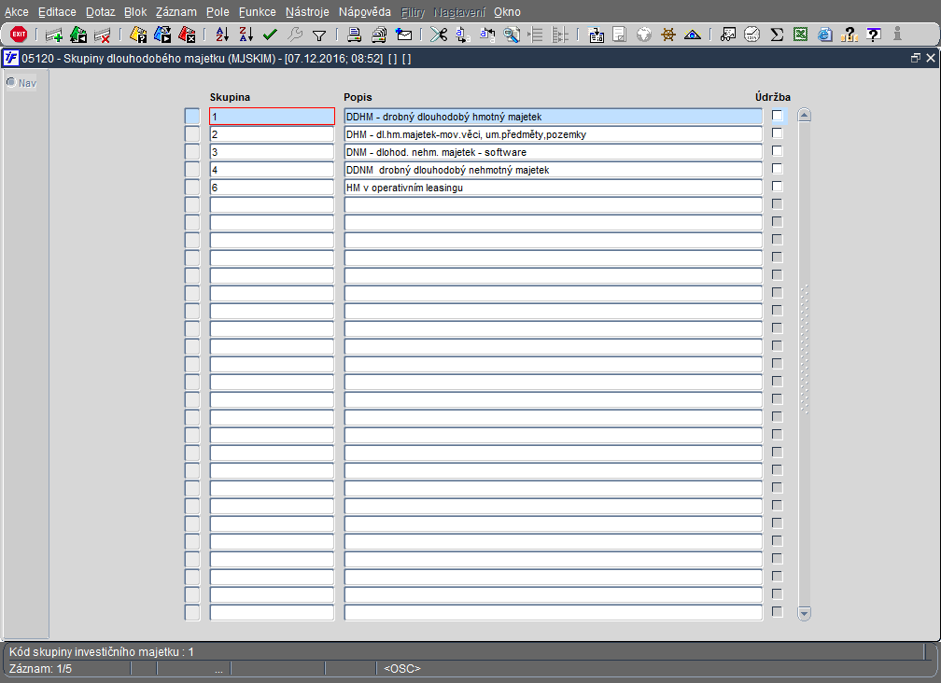The height and width of the screenshot is (683, 941).
Task: Click Popis field 'HM v operativním leasingu'
Action: click(x=554, y=188)
